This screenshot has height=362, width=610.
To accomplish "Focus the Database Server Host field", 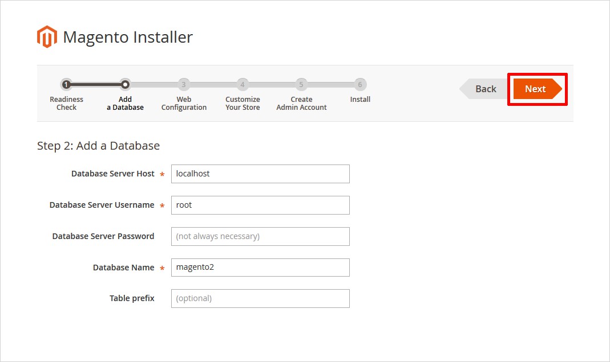I will tap(260, 174).
